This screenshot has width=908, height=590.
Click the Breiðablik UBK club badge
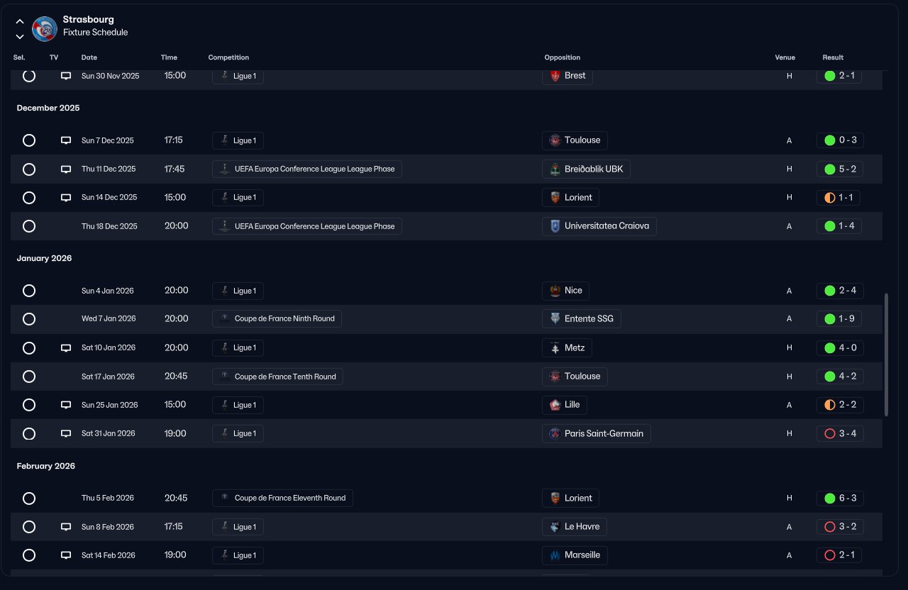(x=555, y=169)
